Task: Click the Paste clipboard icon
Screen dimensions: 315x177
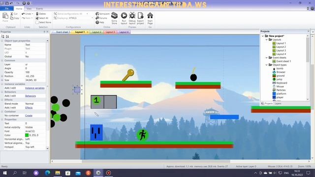Action: (5, 15)
